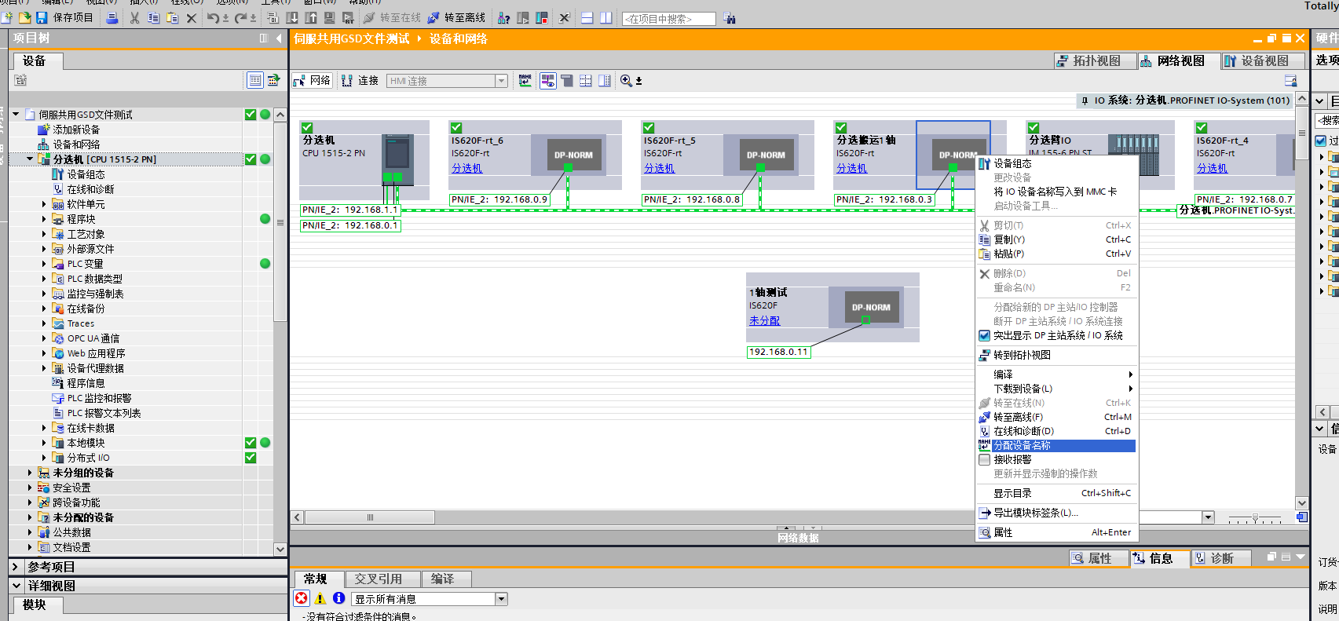The image size is (1339, 621).
Task: Click the print icon in toolbar
Action: click(112, 17)
